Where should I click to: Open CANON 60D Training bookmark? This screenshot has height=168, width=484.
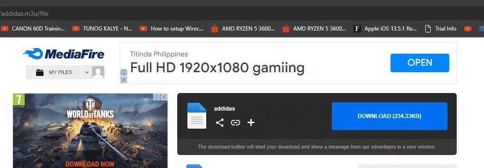coord(33,29)
